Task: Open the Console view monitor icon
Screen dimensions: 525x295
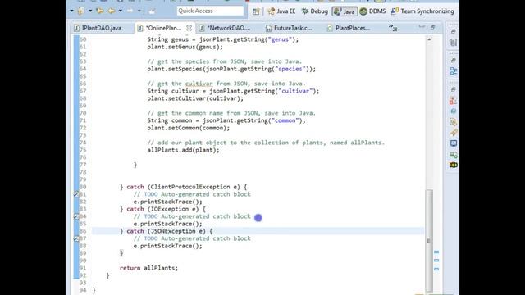Action: click(454, 143)
